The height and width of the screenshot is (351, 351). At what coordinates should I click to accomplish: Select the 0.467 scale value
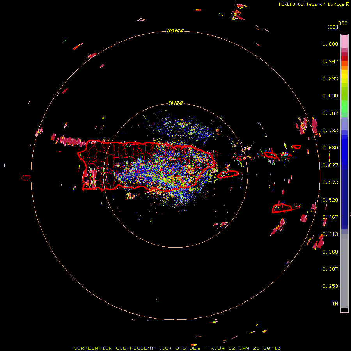(330, 217)
